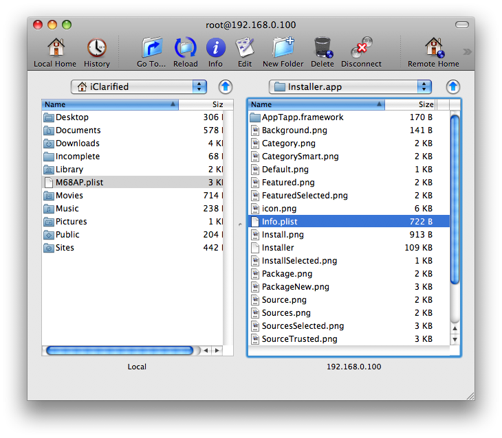Select M68AP.plist in the local pane
Image resolution: width=502 pixels, height=438 pixels.
79,183
